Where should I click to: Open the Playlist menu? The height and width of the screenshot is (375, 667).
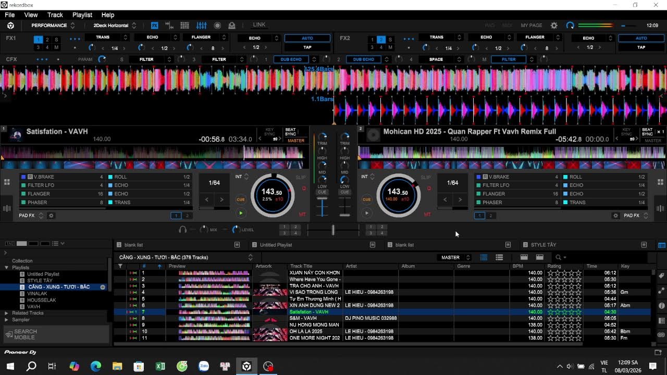click(82, 15)
